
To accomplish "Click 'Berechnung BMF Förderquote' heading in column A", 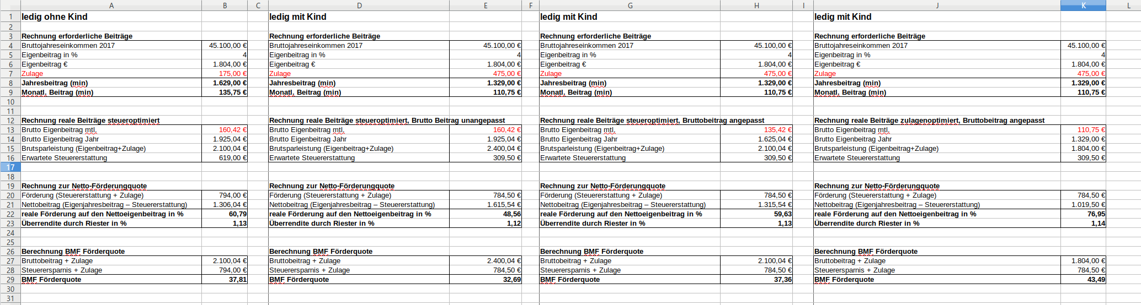I will (73, 252).
